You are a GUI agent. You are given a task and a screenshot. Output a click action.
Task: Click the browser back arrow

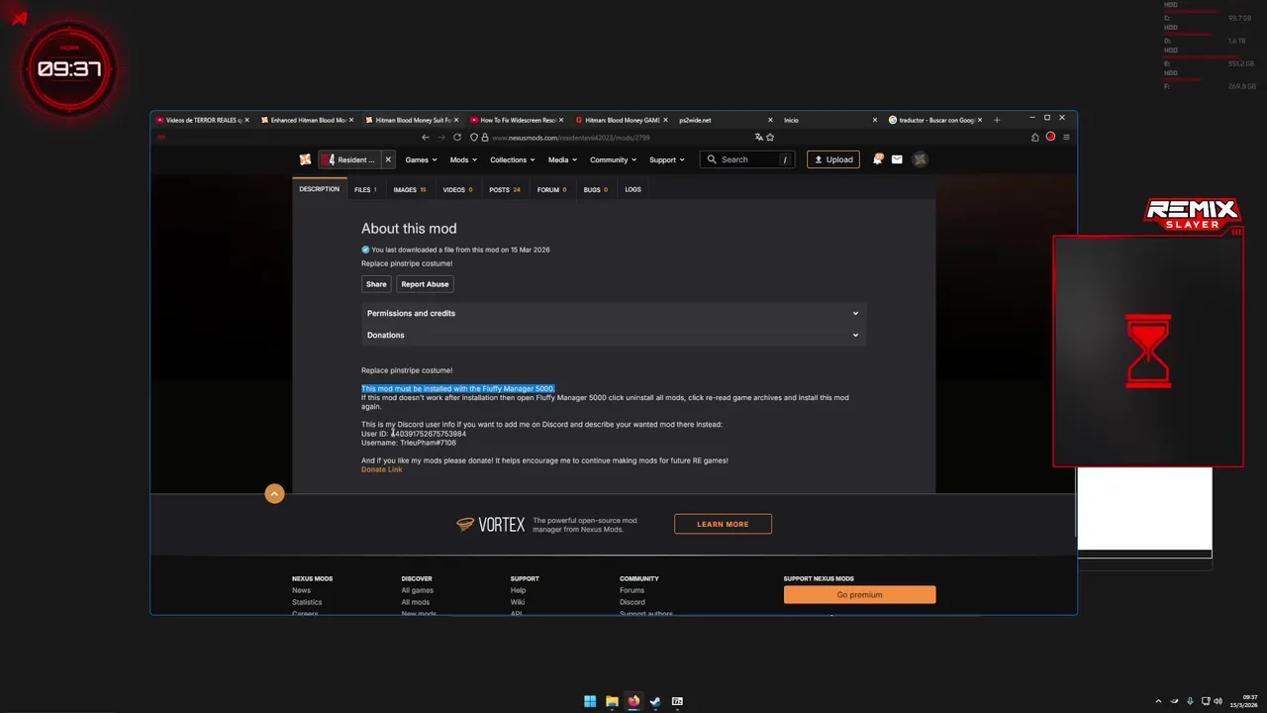pos(426,138)
